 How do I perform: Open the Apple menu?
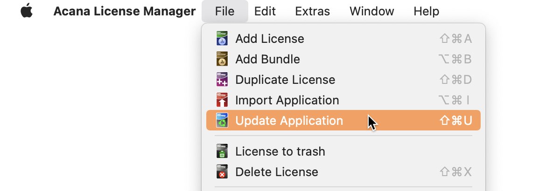tap(27, 11)
